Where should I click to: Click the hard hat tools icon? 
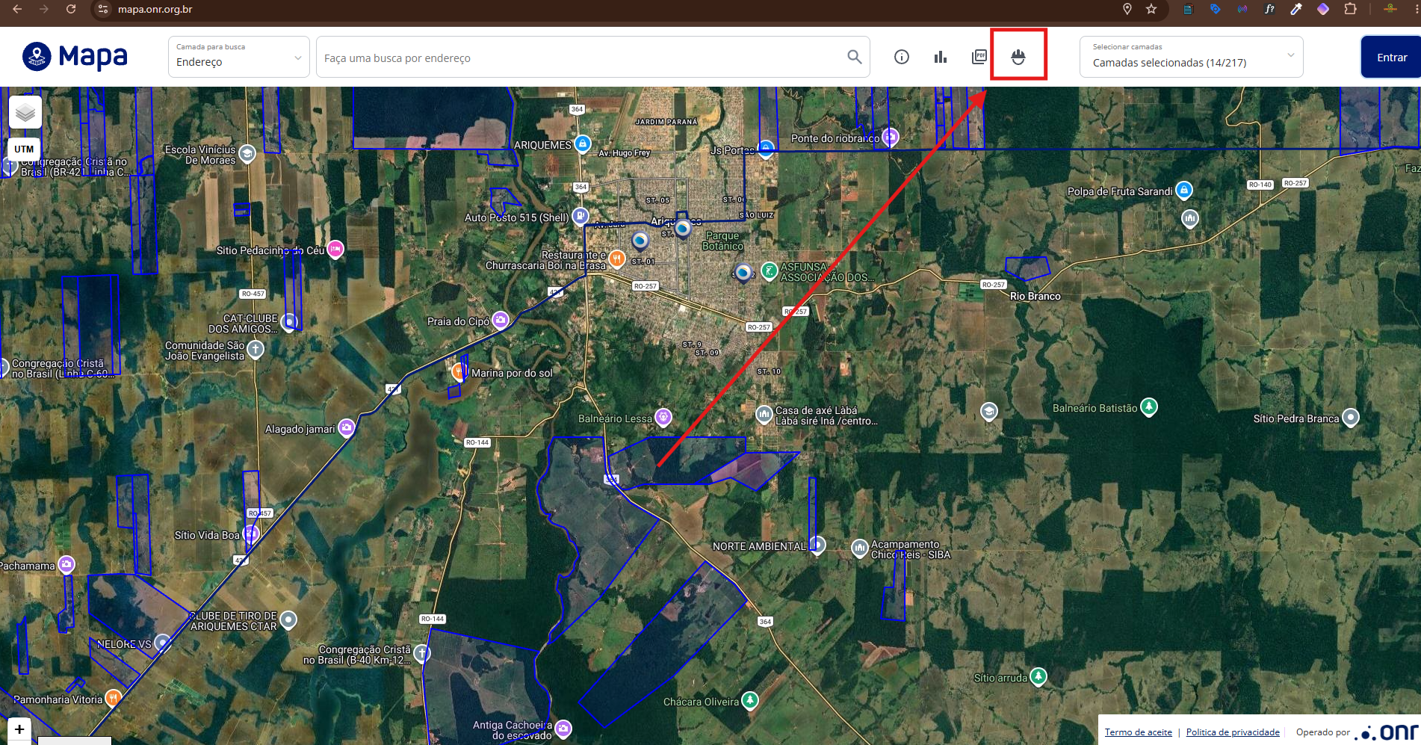[1018, 57]
